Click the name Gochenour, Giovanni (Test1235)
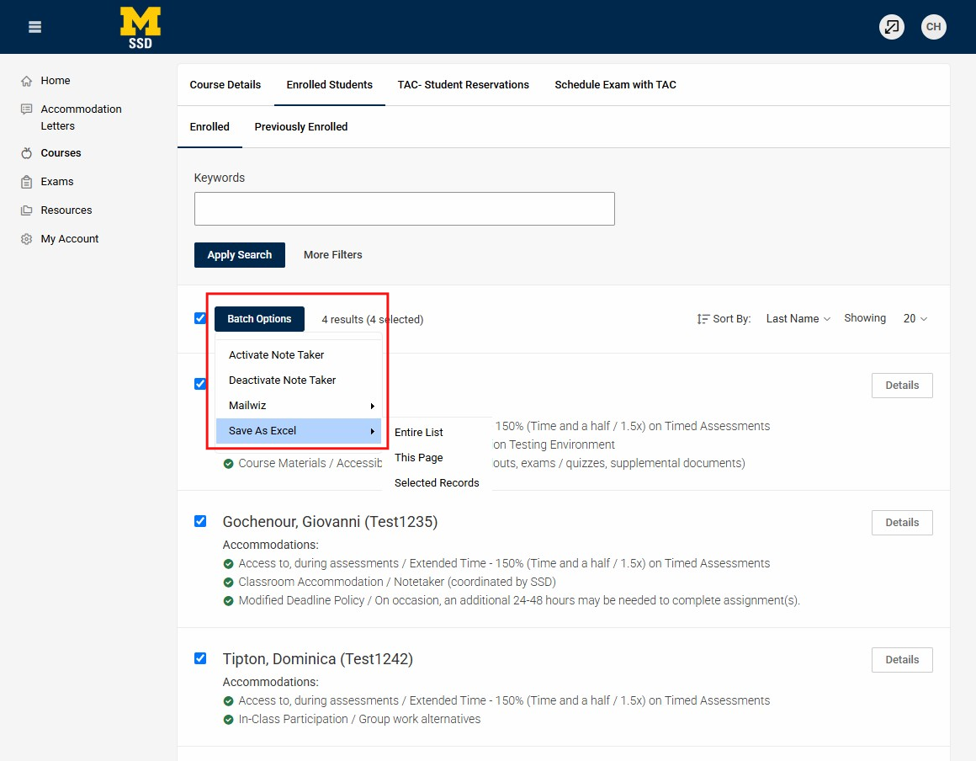This screenshot has height=761, width=976. [x=330, y=522]
